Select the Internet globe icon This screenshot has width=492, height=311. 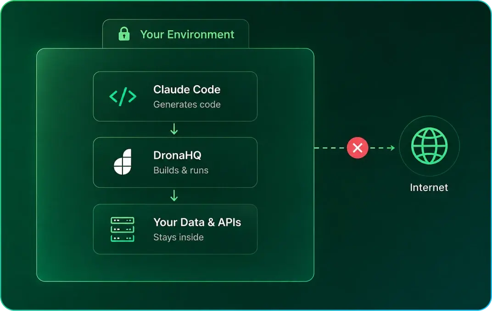(x=429, y=146)
